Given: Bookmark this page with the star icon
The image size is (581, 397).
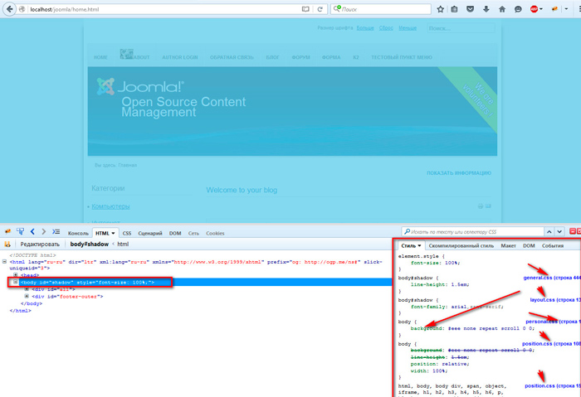Looking at the screenshot, I should pos(440,9).
